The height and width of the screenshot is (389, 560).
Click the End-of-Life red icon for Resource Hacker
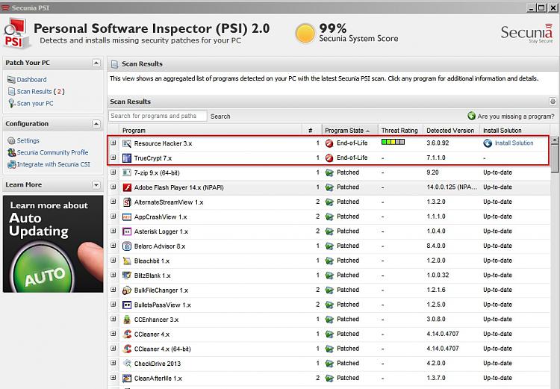pos(329,143)
